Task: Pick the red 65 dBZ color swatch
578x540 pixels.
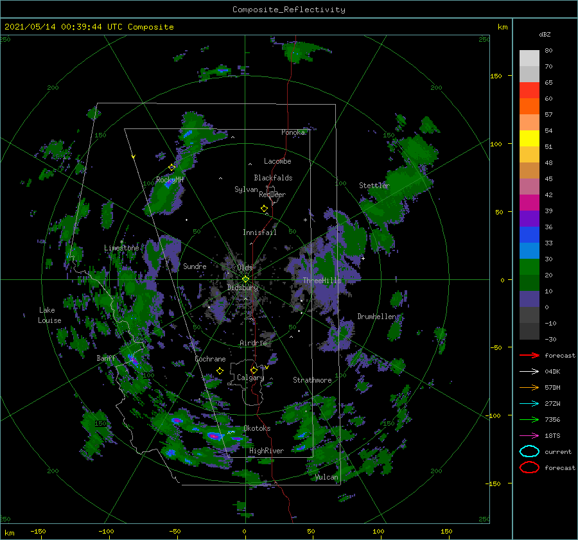Action: [x=529, y=90]
